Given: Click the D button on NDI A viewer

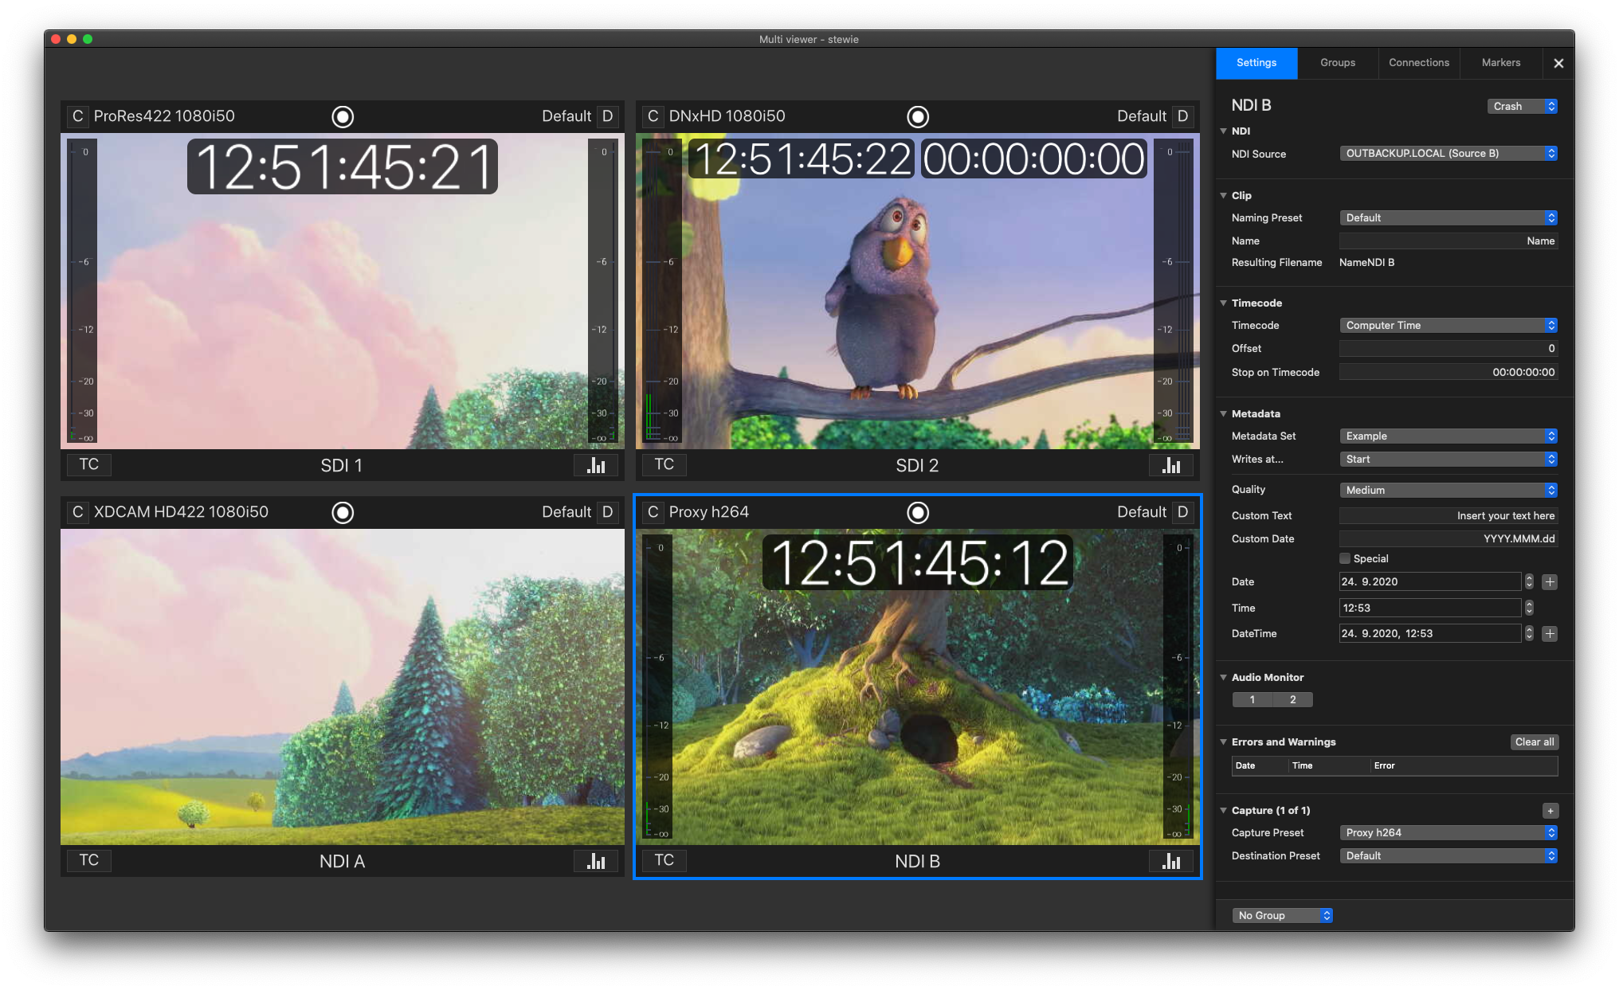Looking at the screenshot, I should (608, 512).
